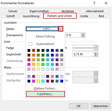Pick the white color swatch in palette
The height and width of the screenshot is (111, 112).
pyautogui.click(x=62, y=69)
